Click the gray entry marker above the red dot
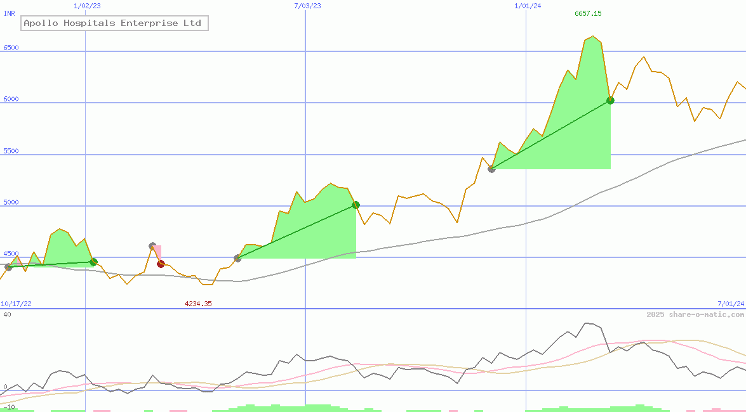 (152, 246)
